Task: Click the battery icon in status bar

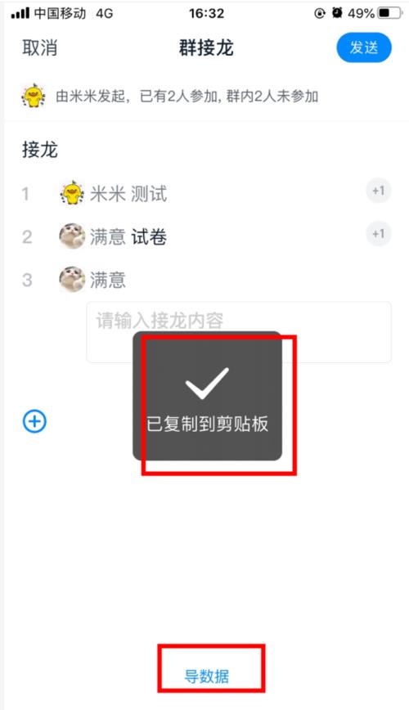Action: [x=390, y=13]
